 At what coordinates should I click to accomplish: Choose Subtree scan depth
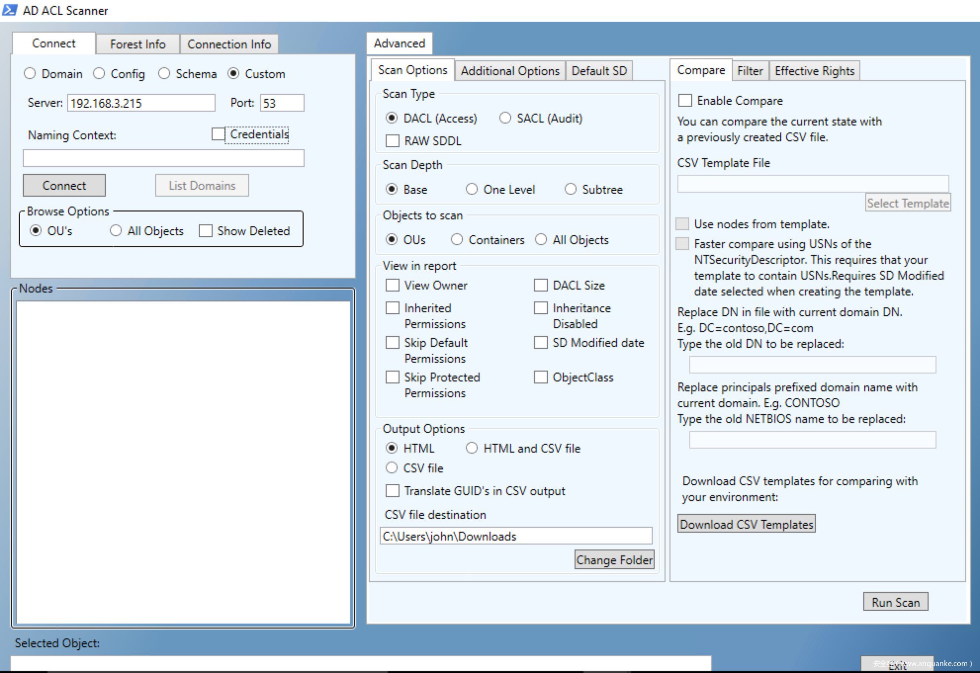click(x=571, y=189)
